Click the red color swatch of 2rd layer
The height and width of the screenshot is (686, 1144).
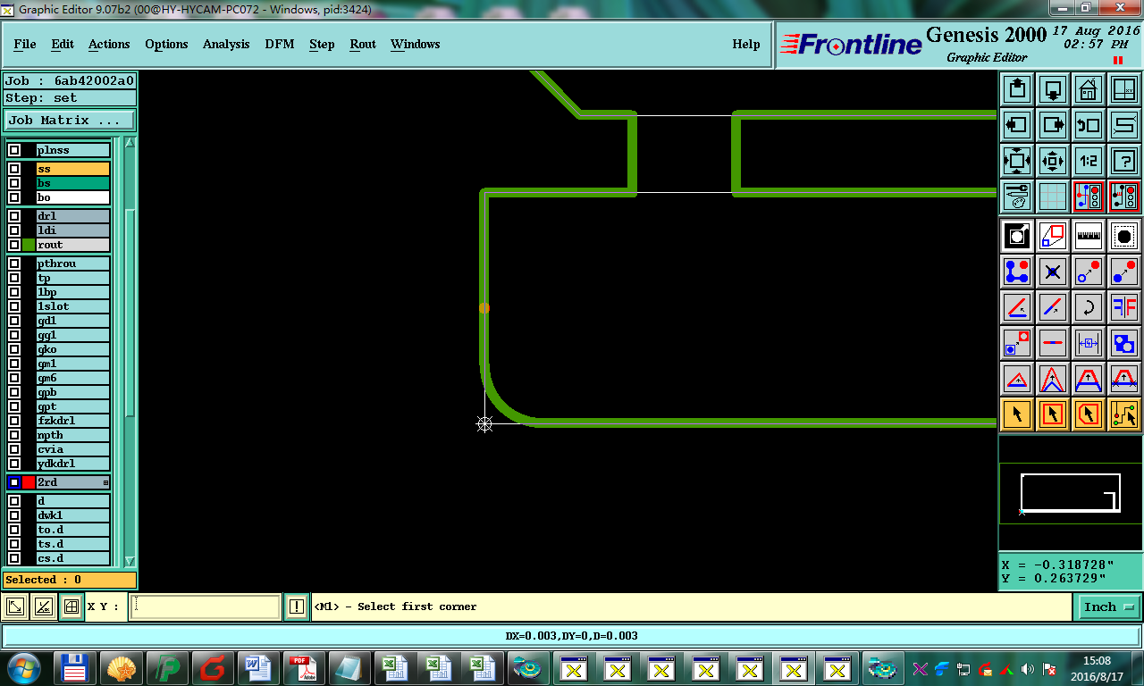[29, 482]
